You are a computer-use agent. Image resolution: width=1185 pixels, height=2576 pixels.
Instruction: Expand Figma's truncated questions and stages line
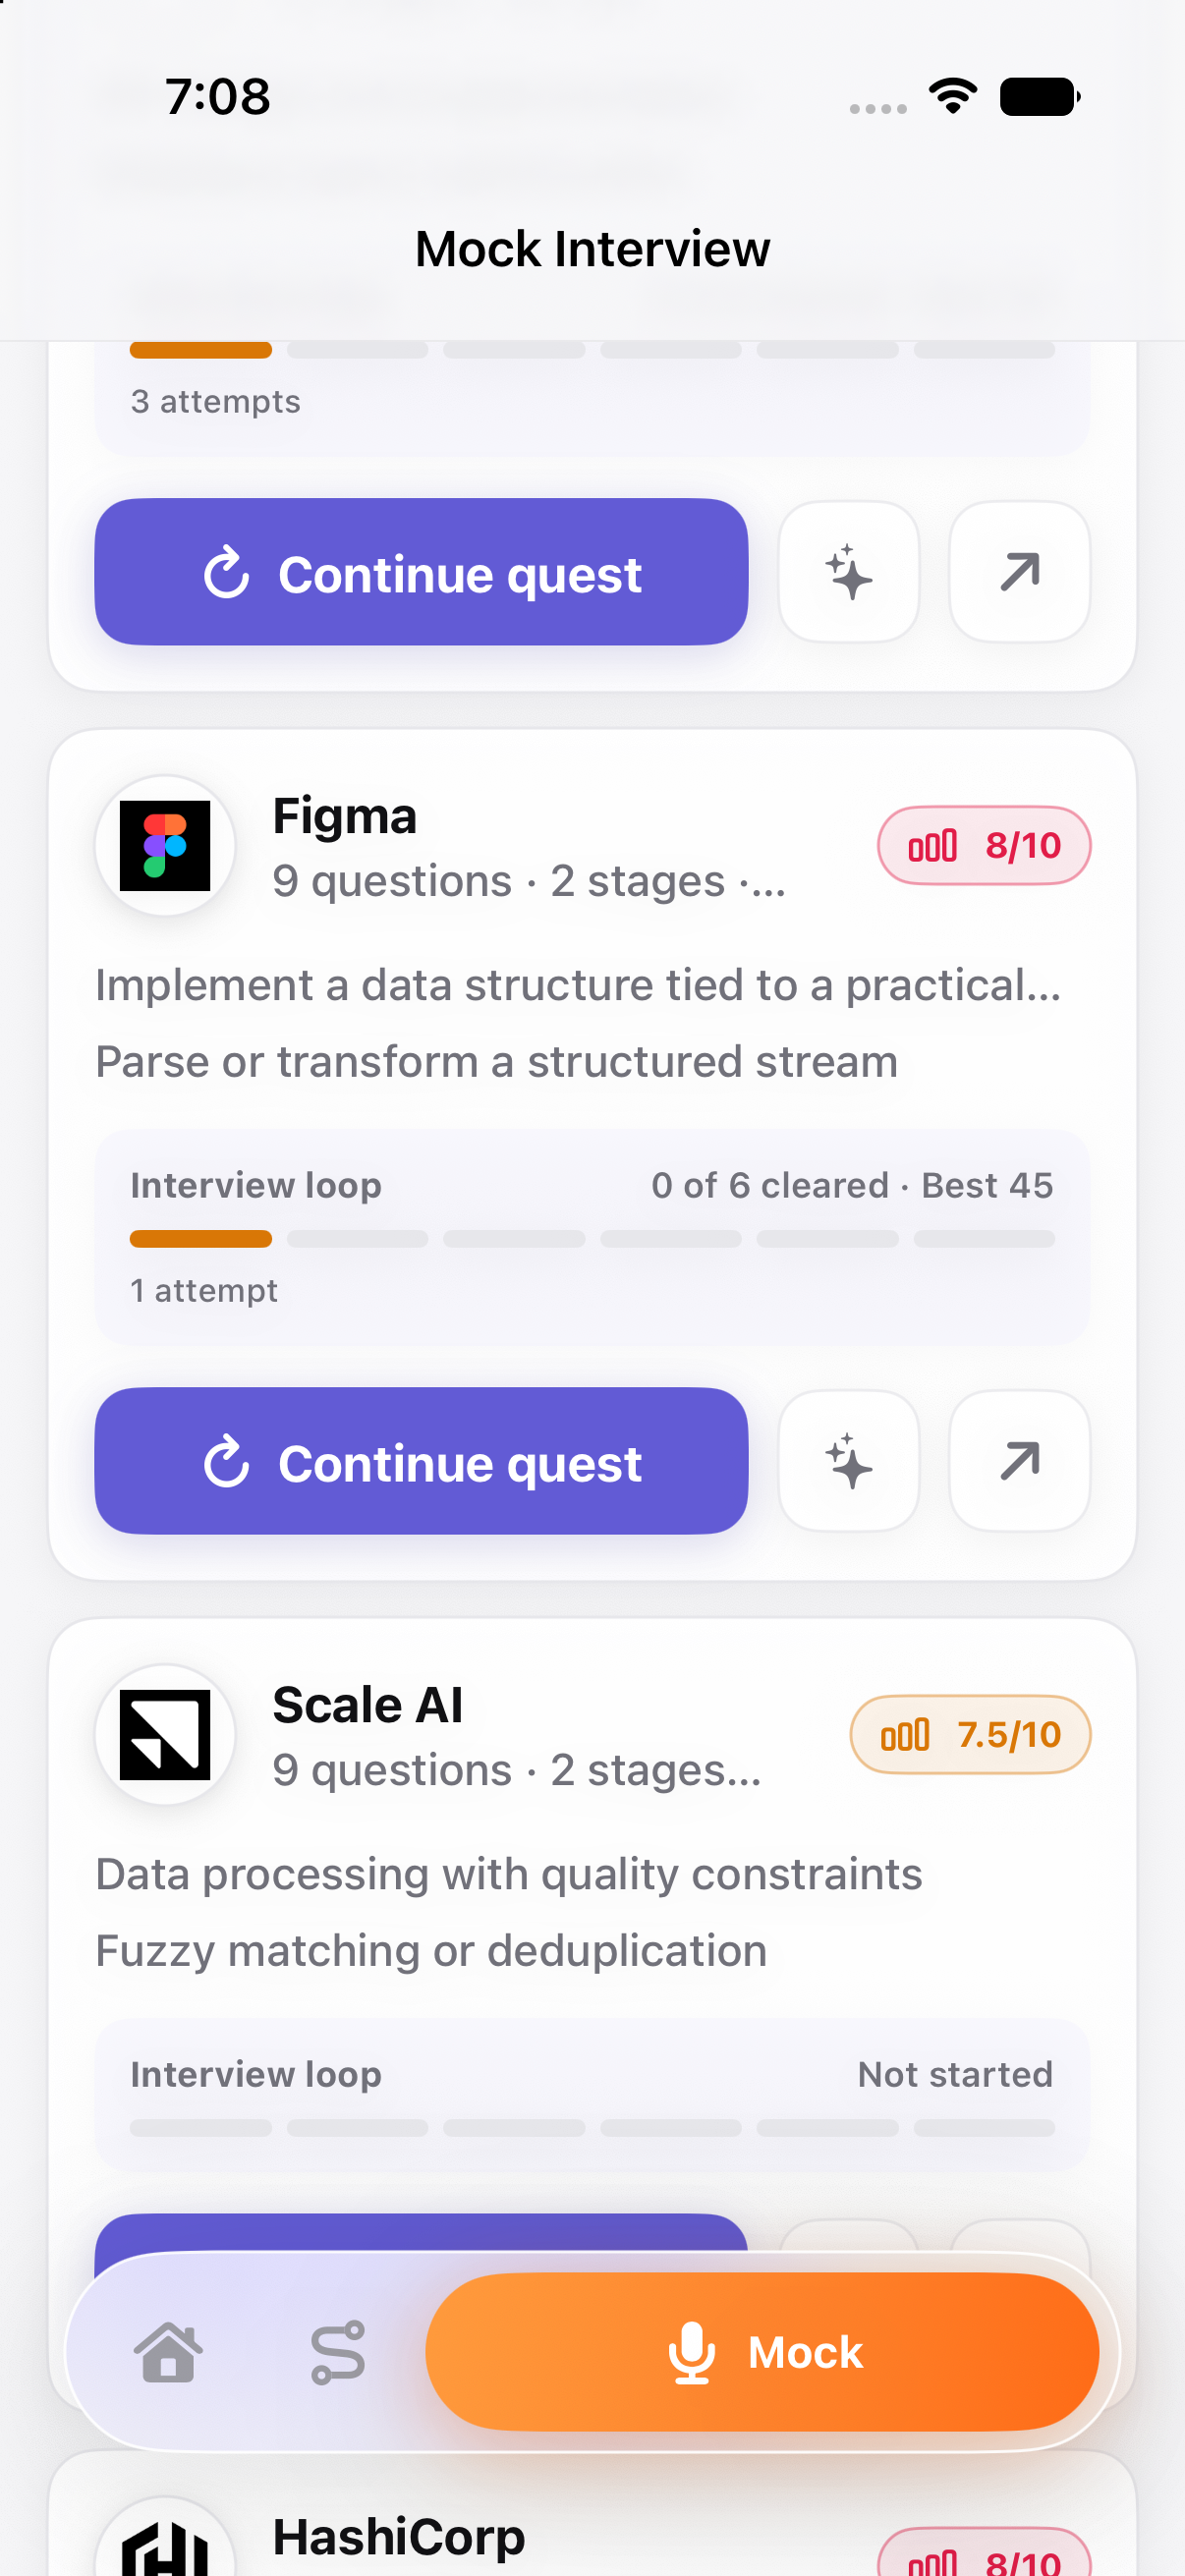click(x=529, y=881)
